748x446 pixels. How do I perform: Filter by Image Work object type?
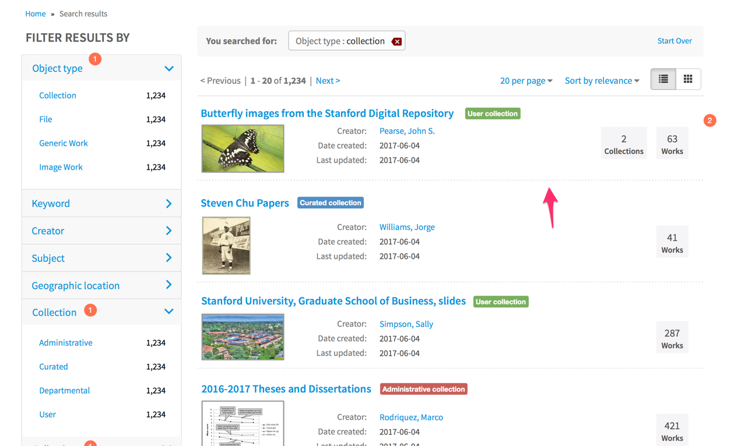[61, 167]
